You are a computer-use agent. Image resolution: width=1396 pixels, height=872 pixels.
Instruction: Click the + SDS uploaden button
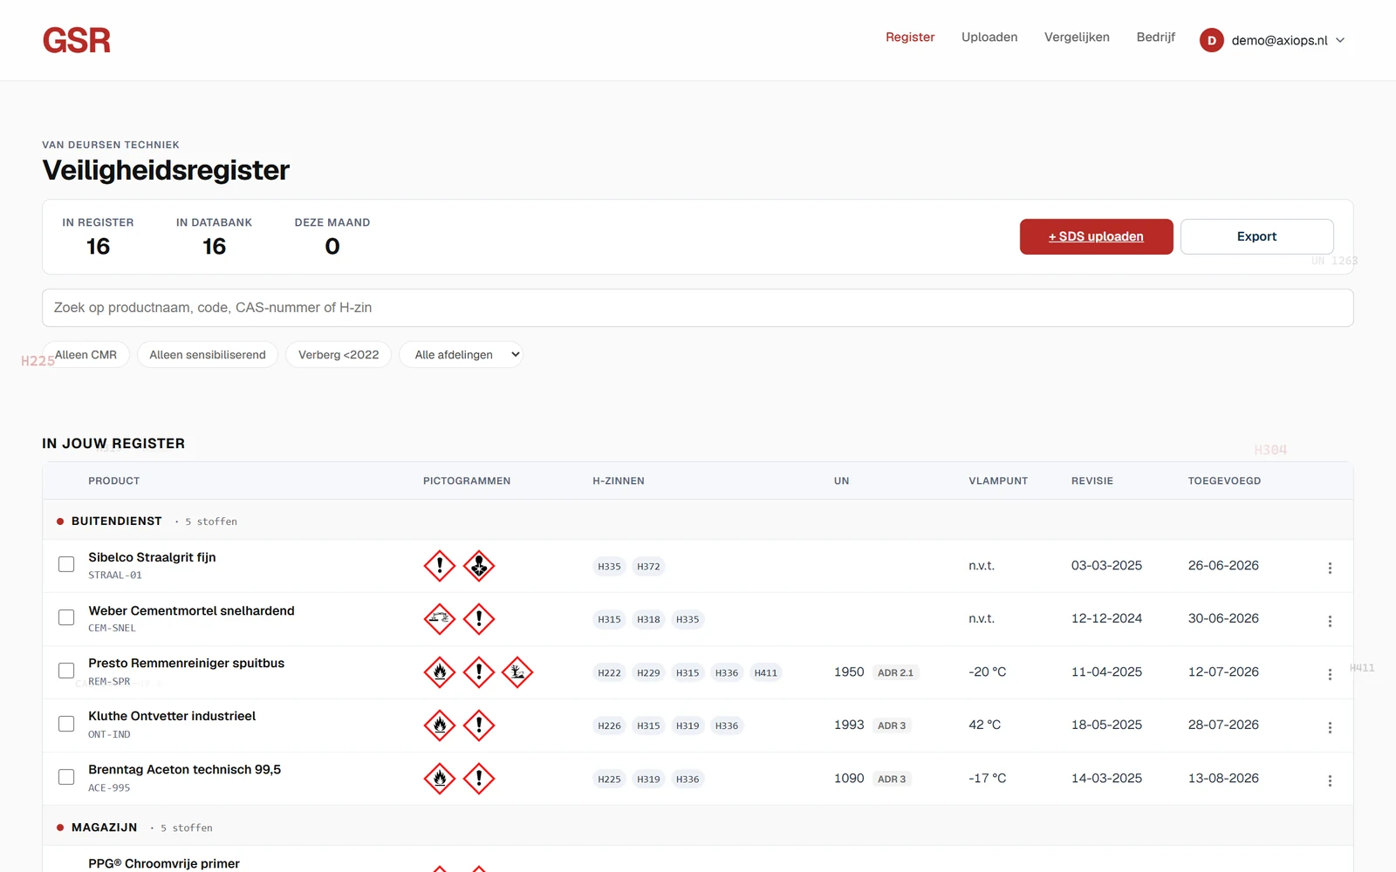click(x=1096, y=236)
